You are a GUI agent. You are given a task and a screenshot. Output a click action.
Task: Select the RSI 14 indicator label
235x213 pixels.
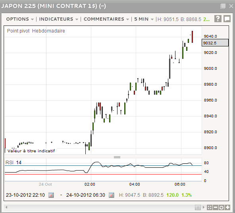pyautogui.click(x=13, y=163)
